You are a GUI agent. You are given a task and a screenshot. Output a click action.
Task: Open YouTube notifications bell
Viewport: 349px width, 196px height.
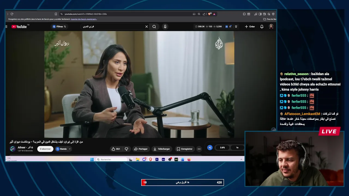(x=262, y=26)
